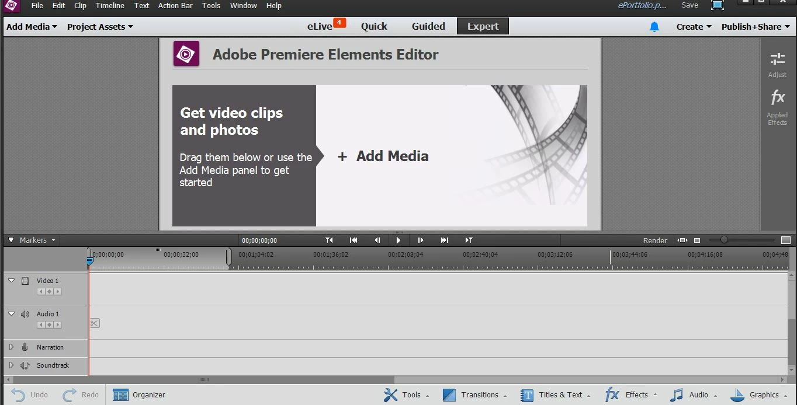This screenshot has width=797, height=405.
Task: Step back one frame
Action: click(377, 240)
